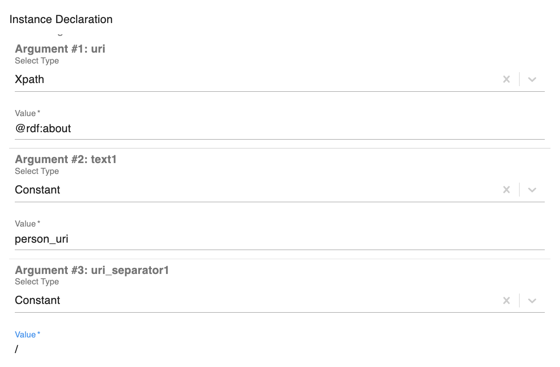Clear the Constant type for uri_separator1 argument
The image size is (560, 367).
[x=507, y=300]
